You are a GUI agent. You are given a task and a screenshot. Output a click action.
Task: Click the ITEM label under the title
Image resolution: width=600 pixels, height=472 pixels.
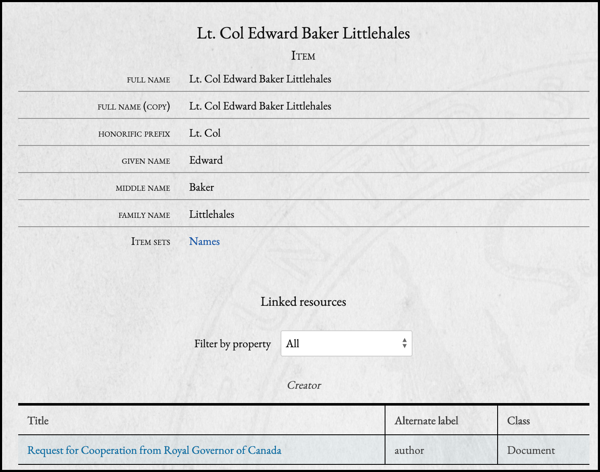[x=303, y=55]
